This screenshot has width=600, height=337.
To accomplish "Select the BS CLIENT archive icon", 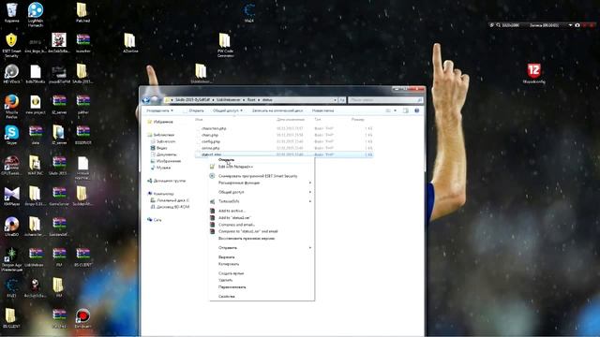I will 82,257.
